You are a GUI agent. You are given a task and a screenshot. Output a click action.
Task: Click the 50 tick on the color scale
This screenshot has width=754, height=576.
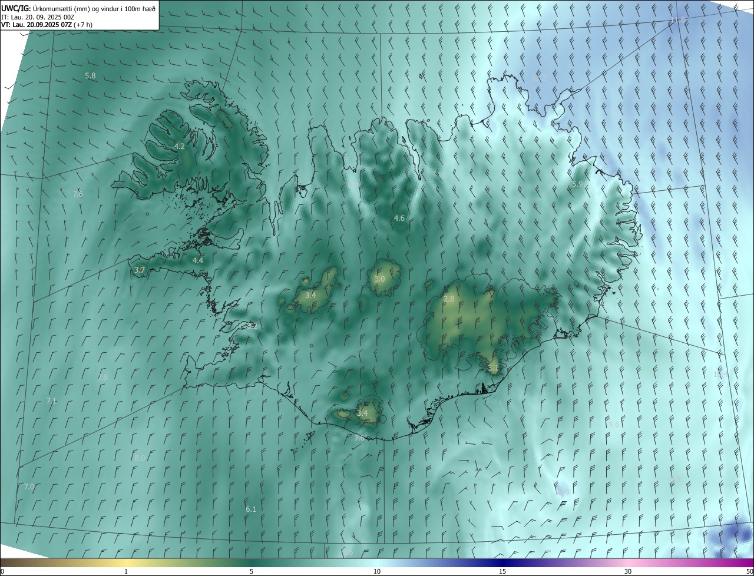[749, 571]
